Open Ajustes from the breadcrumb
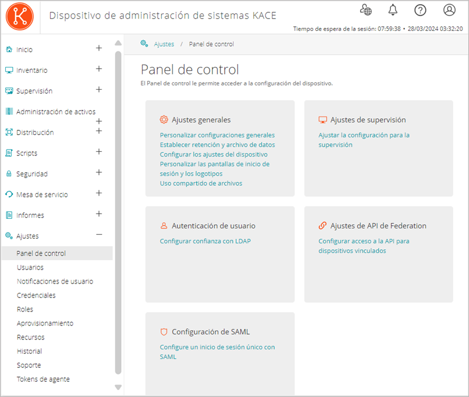 (164, 44)
